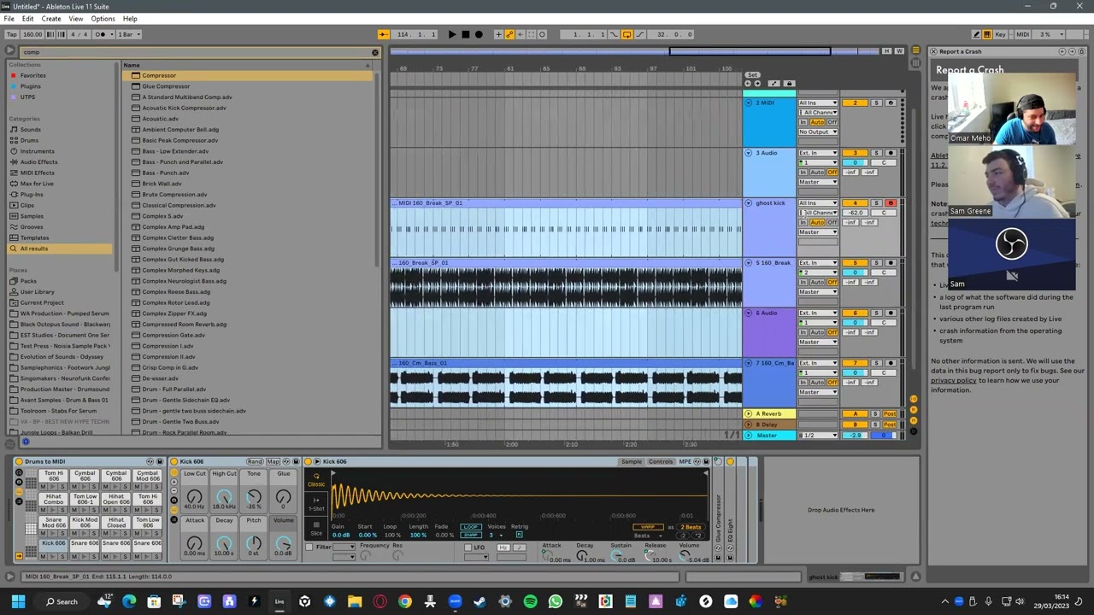Image resolution: width=1094 pixels, height=615 pixels.
Task: Stop playback with the transport Stop button
Action: point(465,34)
